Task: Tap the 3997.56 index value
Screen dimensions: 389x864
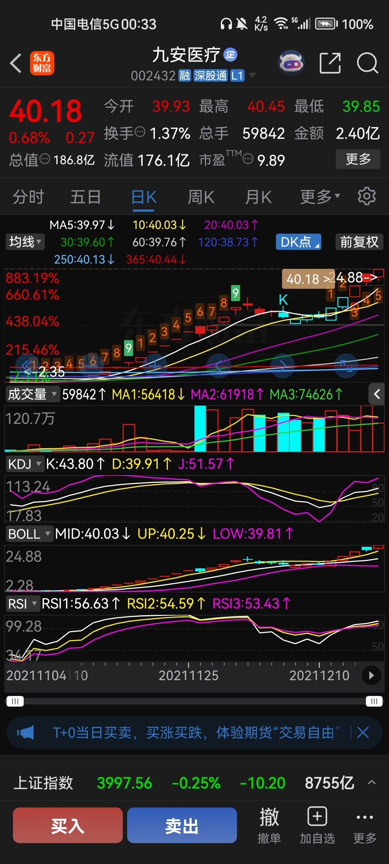Action: tap(125, 783)
